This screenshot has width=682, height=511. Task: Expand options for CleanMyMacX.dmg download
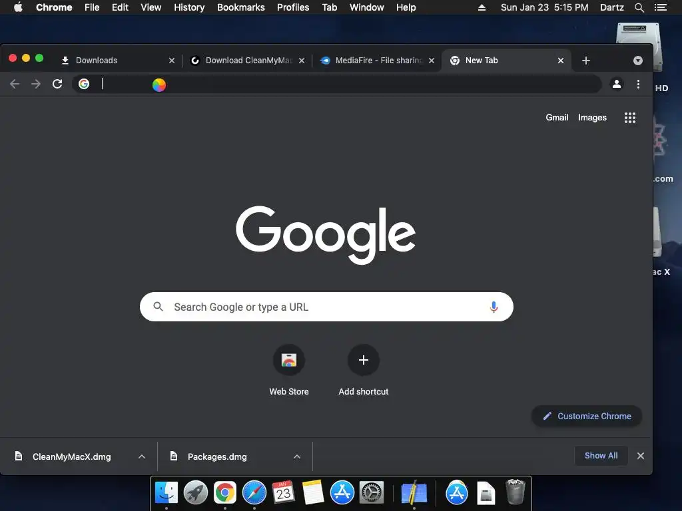[x=141, y=456]
